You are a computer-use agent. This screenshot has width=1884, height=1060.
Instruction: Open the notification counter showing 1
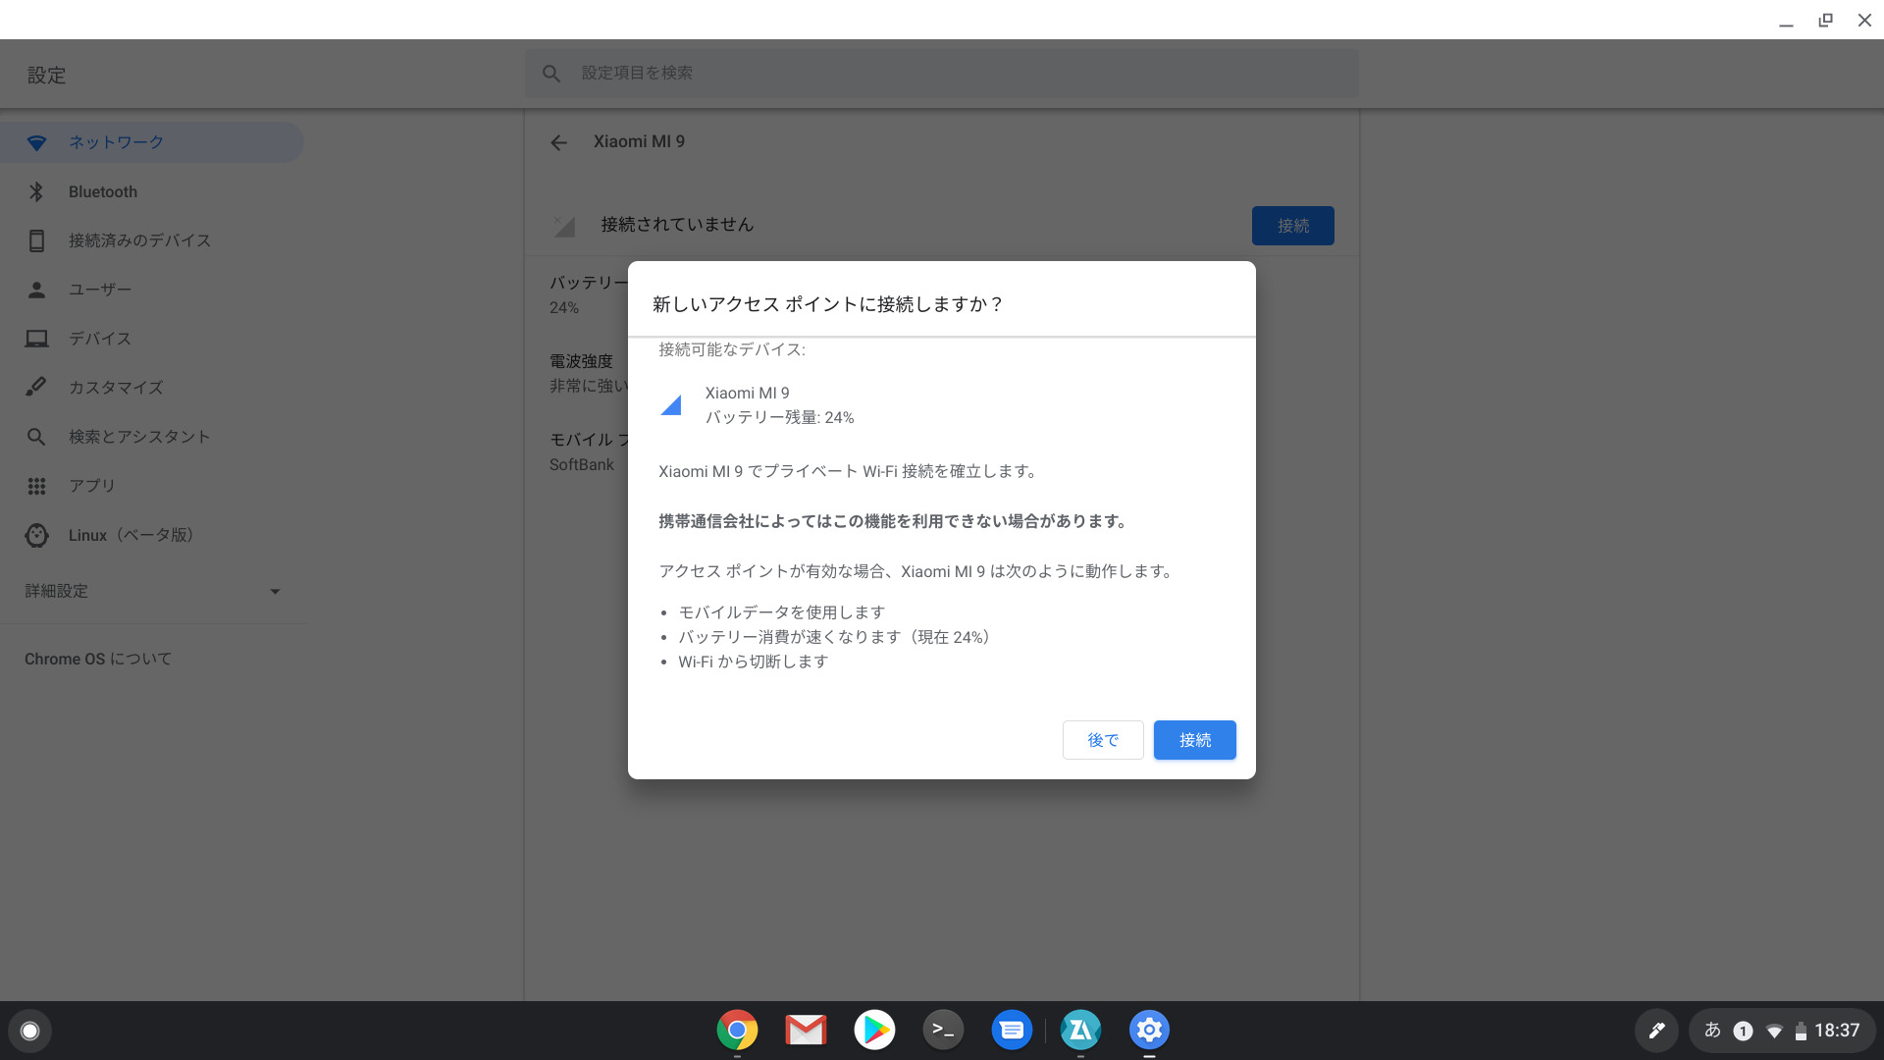click(1743, 1031)
